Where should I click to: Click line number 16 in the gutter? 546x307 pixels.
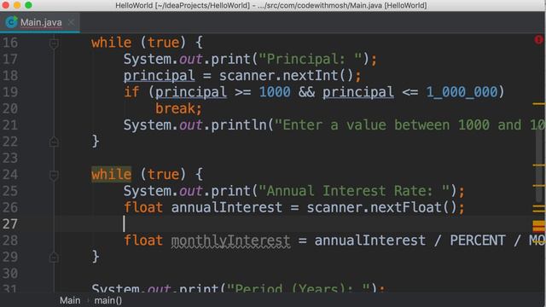coord(10,43)
